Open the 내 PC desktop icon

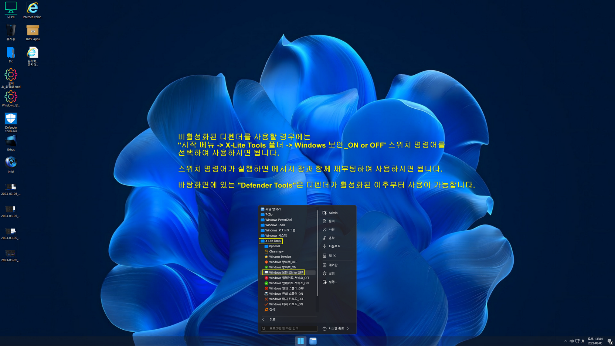coord(11,10)
